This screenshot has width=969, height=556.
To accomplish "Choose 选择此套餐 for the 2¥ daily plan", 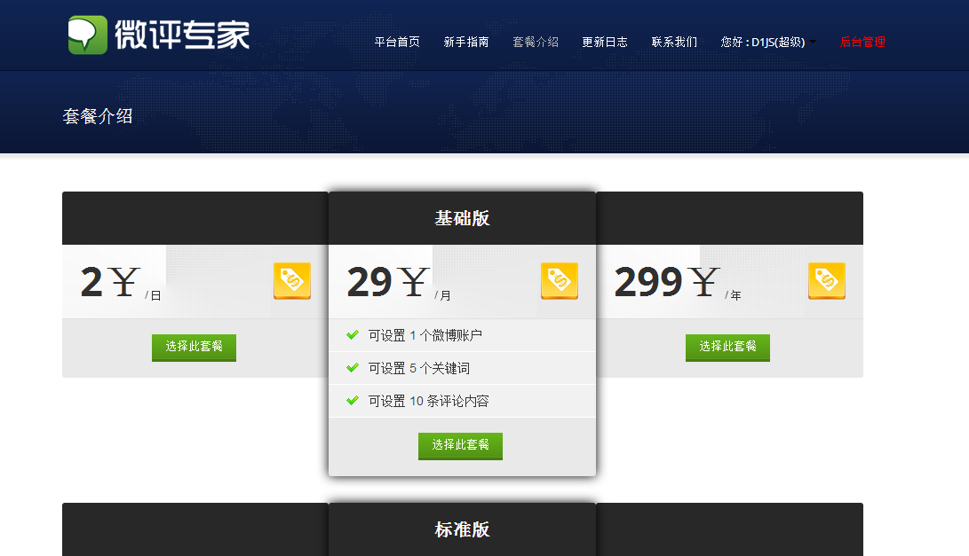I will pos(194,348).
